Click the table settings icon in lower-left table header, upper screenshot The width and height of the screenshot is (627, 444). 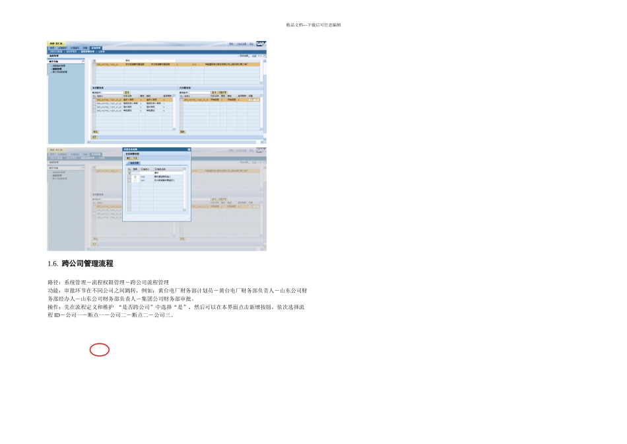94,96
